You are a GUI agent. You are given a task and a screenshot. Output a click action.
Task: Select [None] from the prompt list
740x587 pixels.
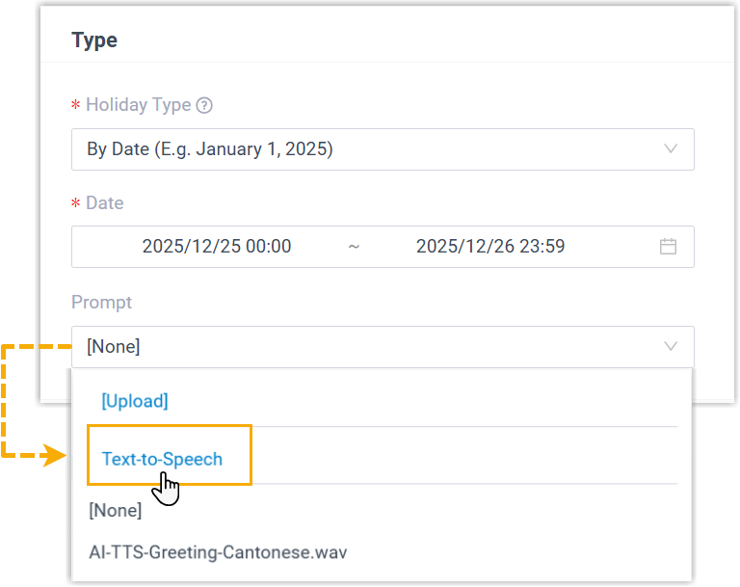point(115,511)
